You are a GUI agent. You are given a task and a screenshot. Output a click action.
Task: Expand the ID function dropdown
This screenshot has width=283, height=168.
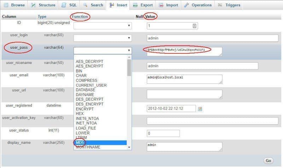103,26
